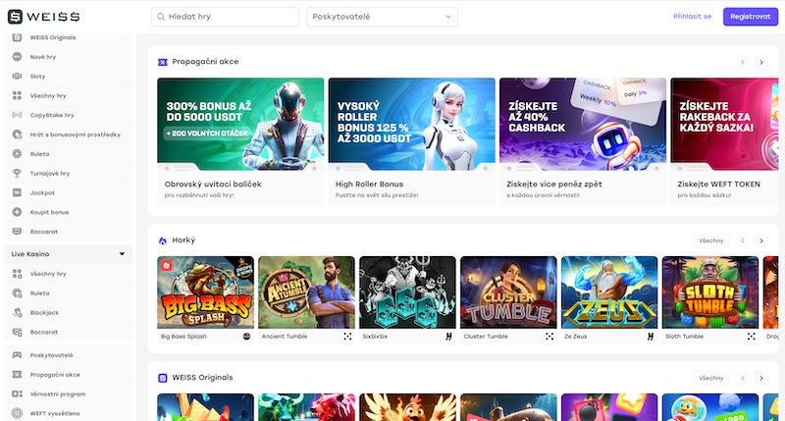Viewport: 785px width, 421px height.
Task: Click the Jackpot sidebar icon
Action: tap(18, 192)
